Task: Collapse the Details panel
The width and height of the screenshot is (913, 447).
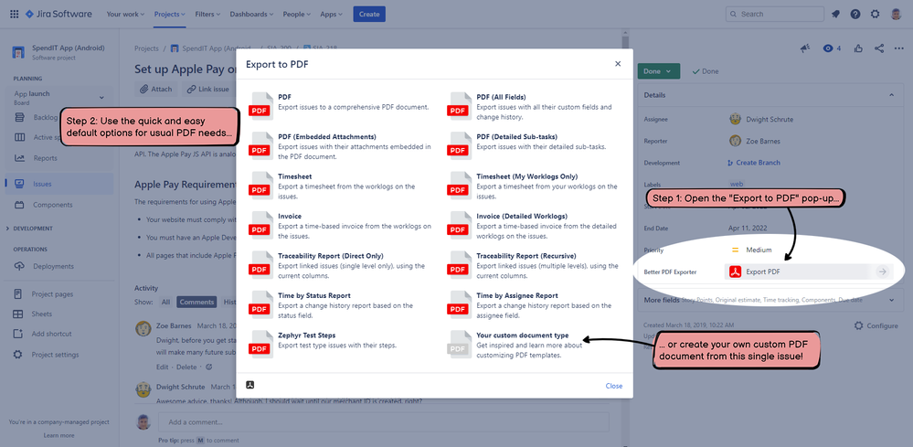Action: point(891,95)
